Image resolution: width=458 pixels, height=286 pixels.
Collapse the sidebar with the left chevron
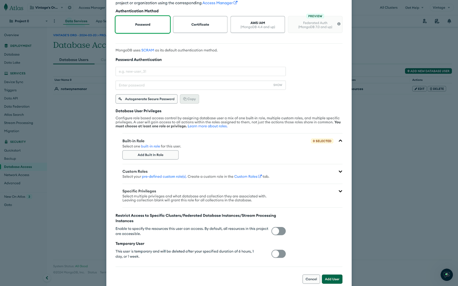point(47,277)
